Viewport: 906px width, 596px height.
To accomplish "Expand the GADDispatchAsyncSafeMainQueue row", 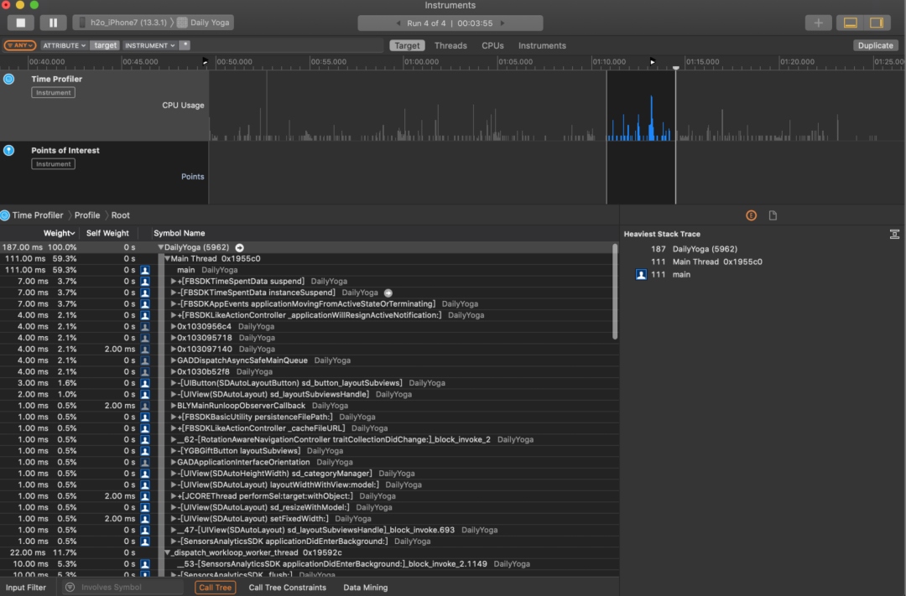I will 174,360.
